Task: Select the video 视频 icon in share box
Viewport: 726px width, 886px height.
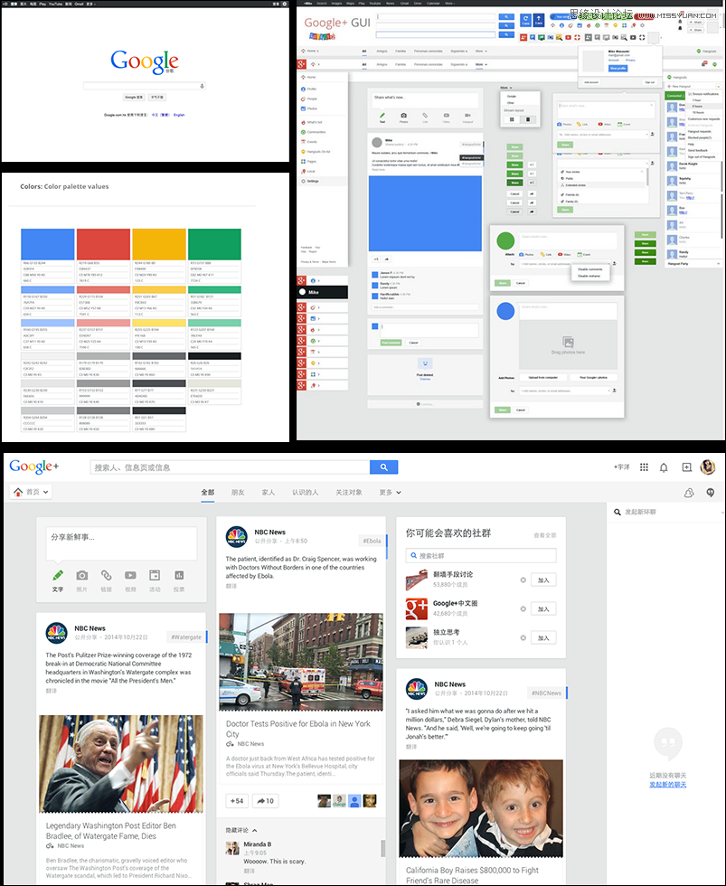Action: pos(130,575)
